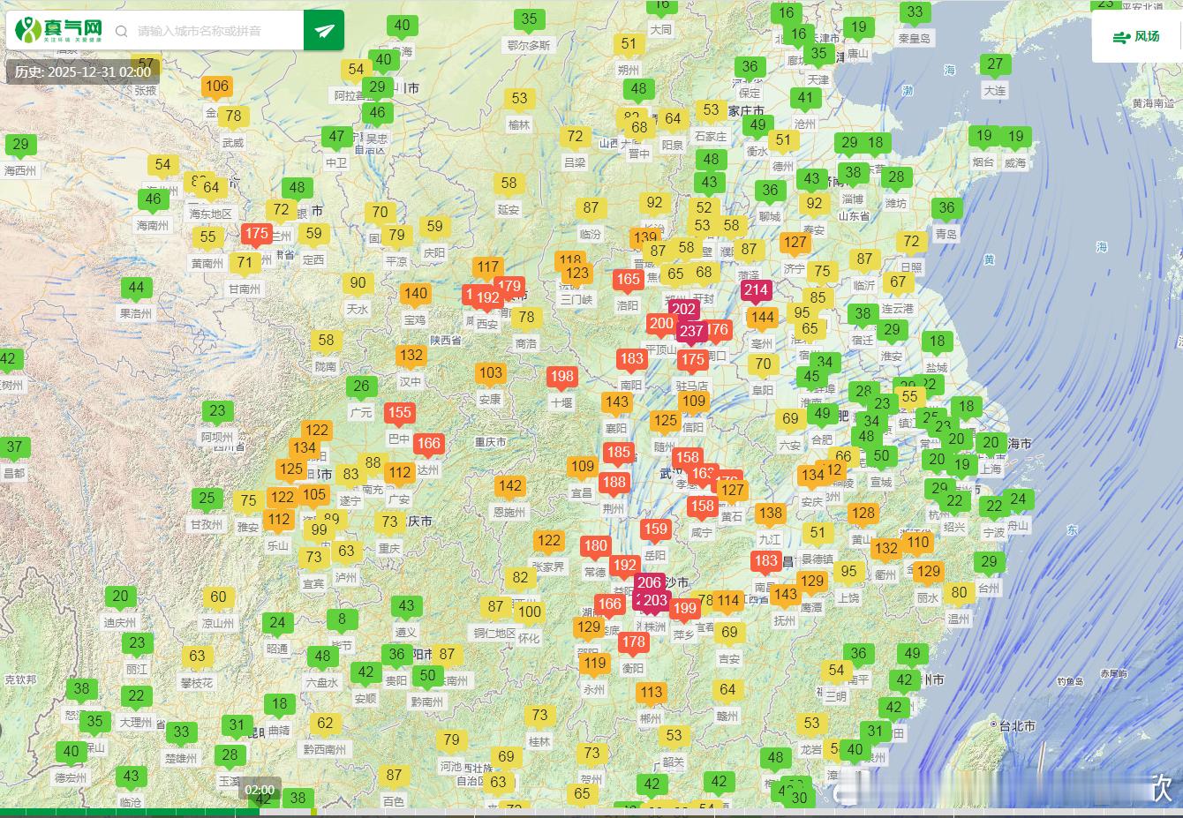Click the 138 marker above 九江
The width and height of the screenshot is (1183, 818).
pyautogui.click(x=770, y=514)
